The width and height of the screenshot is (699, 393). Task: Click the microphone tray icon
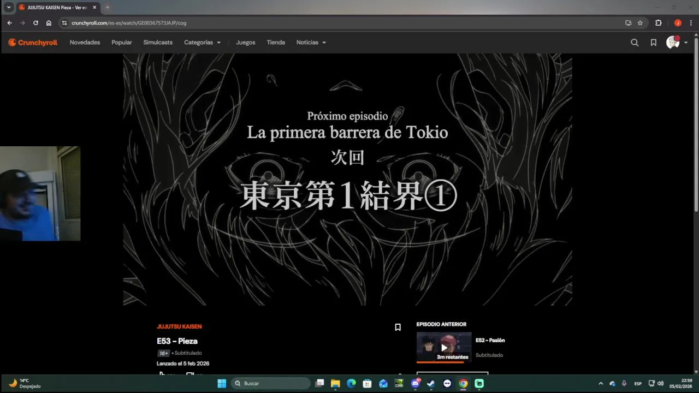(x=624, y=383)
